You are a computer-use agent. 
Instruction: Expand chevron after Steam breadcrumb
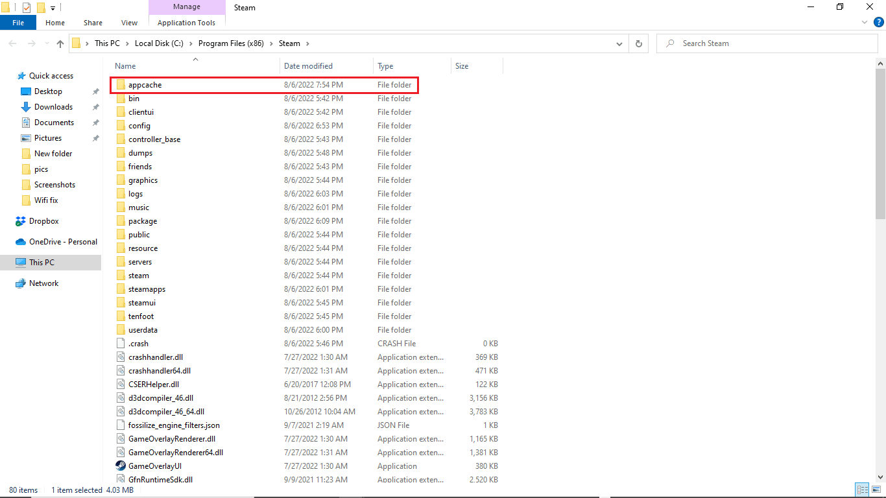click(307, 43)
